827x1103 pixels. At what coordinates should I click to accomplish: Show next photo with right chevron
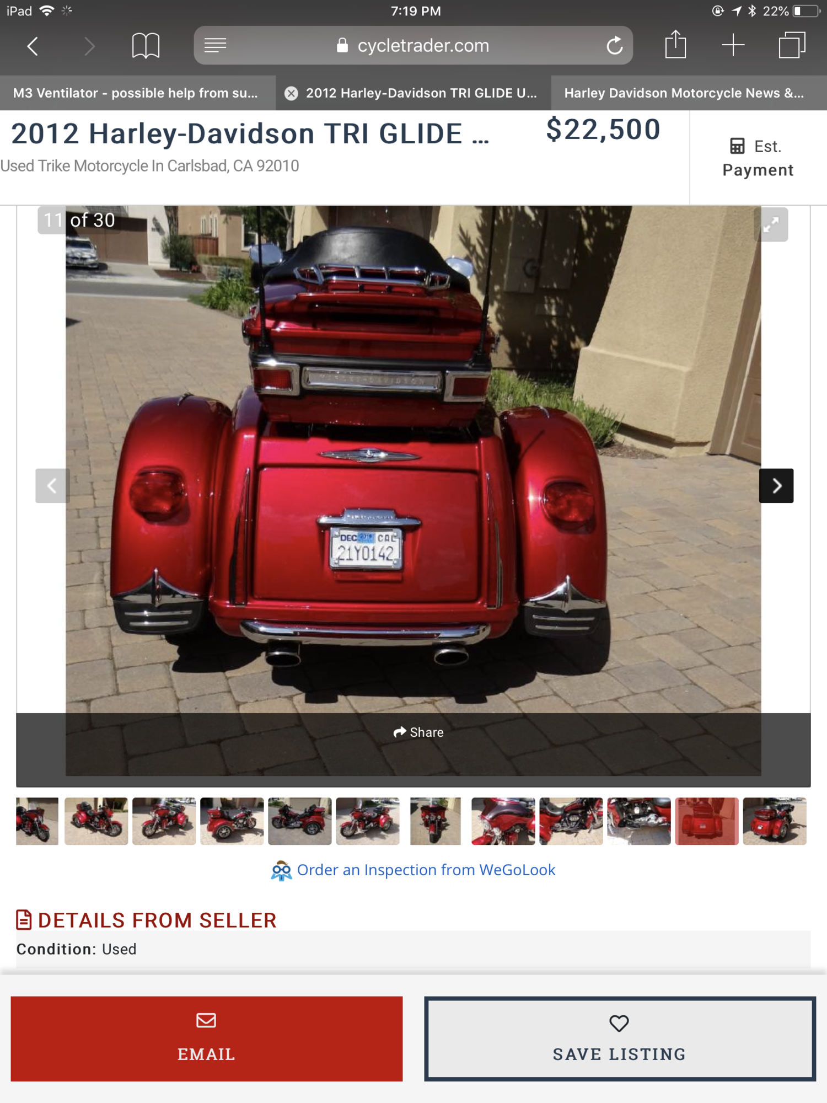tap(776, 486)
